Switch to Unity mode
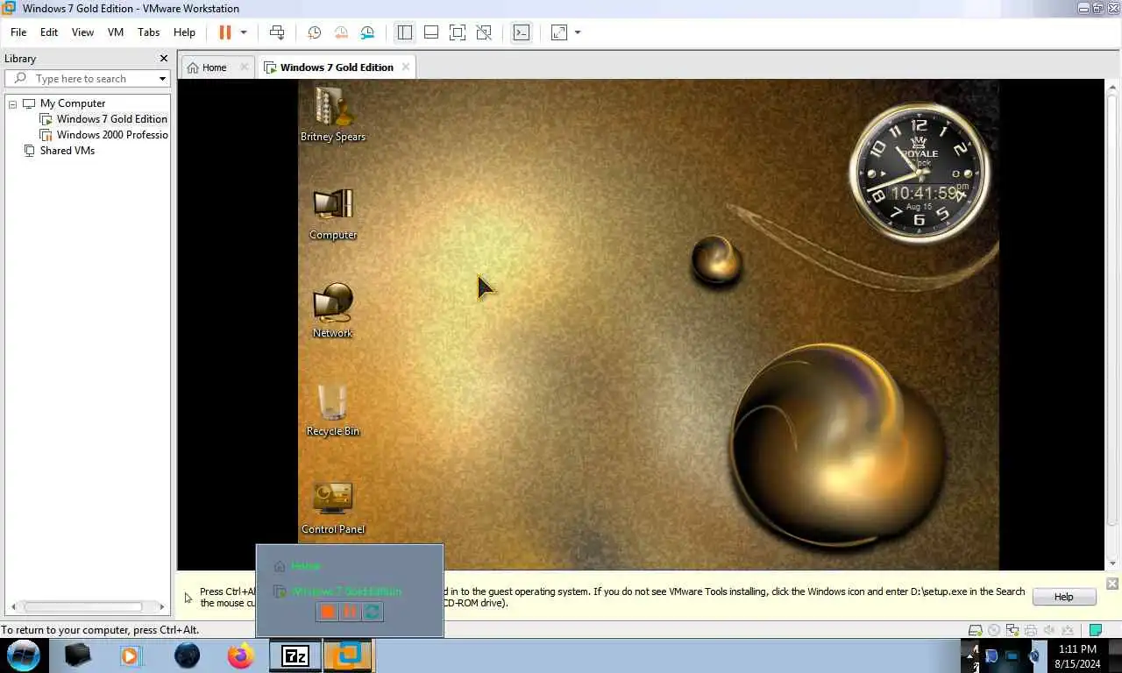Screen dimensions: 1122x673 484,32
